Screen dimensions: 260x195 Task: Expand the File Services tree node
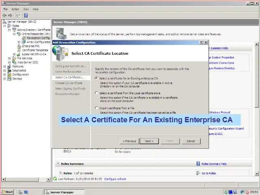(x=9, y=58)
